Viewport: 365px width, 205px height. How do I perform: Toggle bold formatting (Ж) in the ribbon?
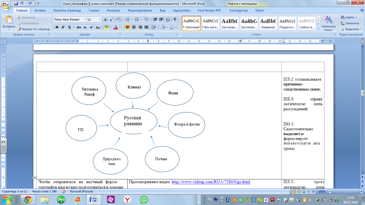click(x=57, y=27)
